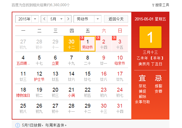
Task: Click the 宜 heading
Action: point(142,78)
